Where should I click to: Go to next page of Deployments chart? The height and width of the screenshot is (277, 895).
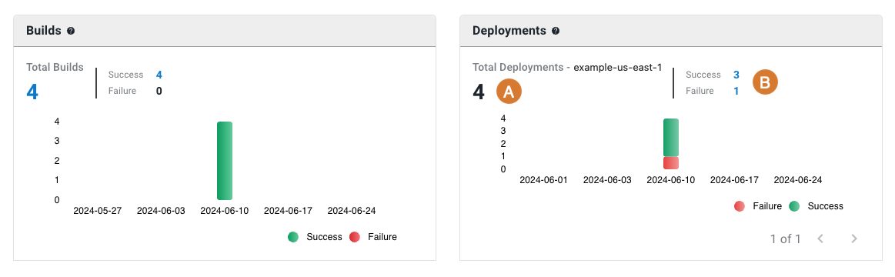pos(854,239)
